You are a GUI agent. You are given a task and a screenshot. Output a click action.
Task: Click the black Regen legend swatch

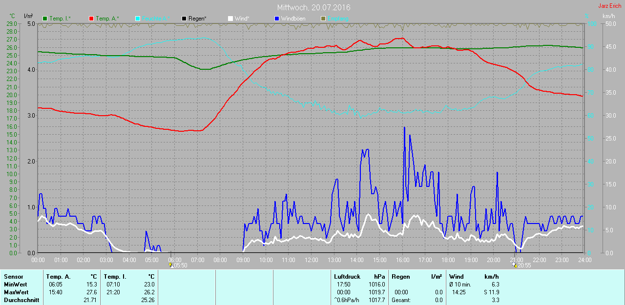click(184, 19)
